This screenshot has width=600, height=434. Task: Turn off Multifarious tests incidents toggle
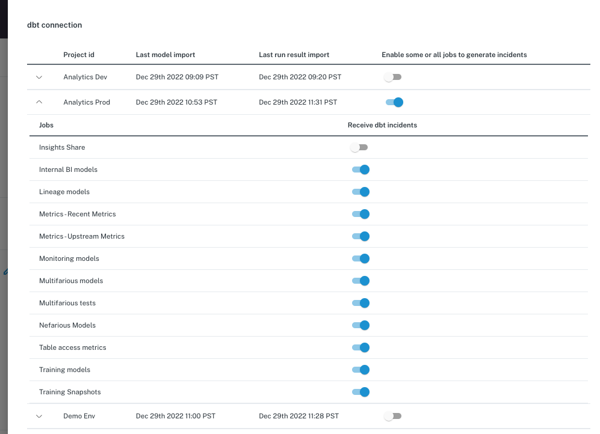(360, 303)
